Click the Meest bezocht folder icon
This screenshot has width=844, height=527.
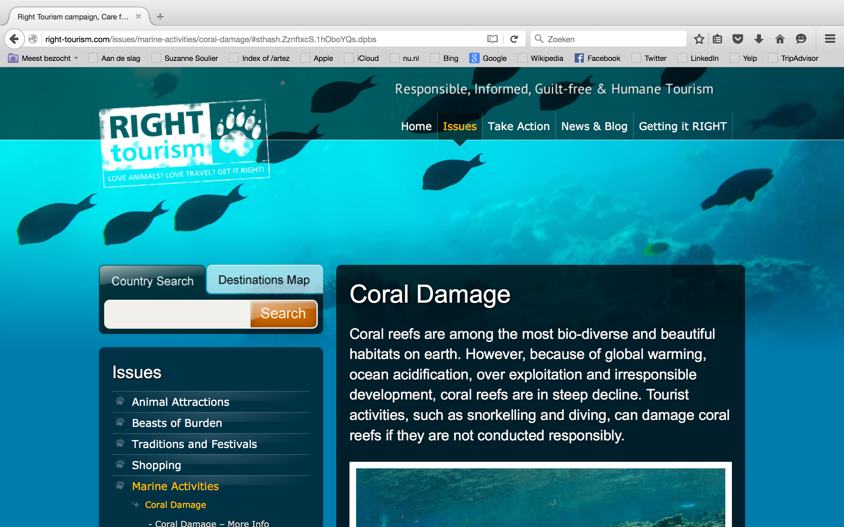13,58
